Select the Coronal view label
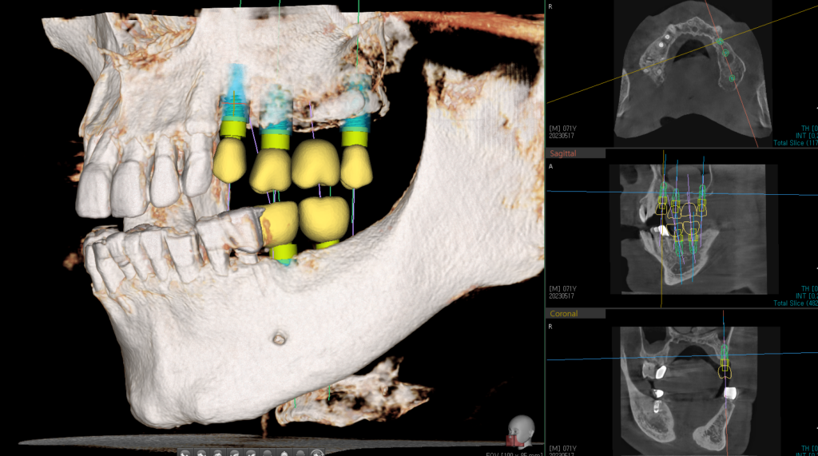This screenshot has width=818, height=456. click(563, 314)
